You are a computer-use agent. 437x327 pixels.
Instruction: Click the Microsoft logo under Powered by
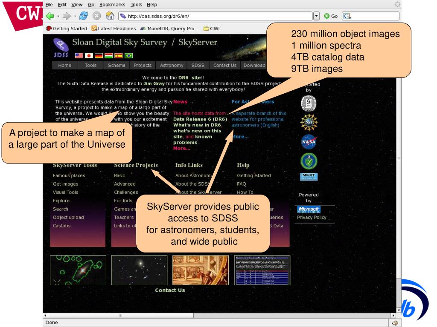click(309, 209)
